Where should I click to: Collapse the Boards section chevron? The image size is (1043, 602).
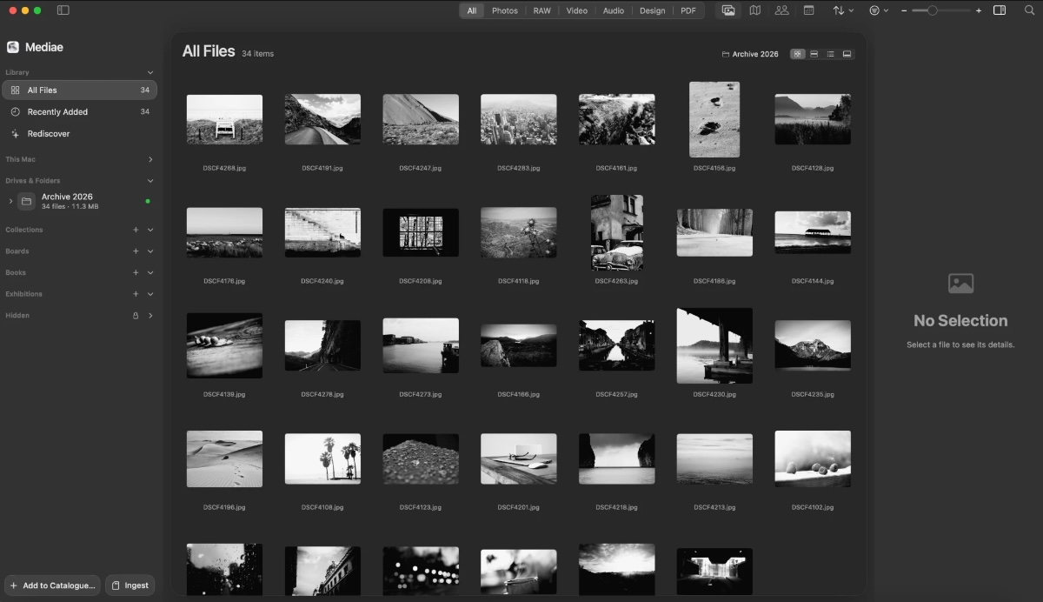(150, 251)
